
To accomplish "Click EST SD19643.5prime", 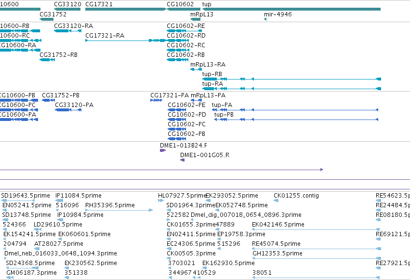I will click(26, 196).
